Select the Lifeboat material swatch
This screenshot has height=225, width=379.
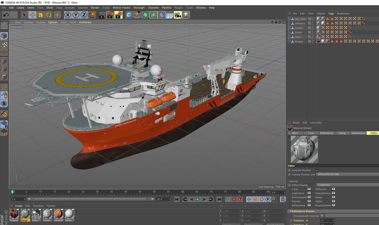click(x=58, y=214)
